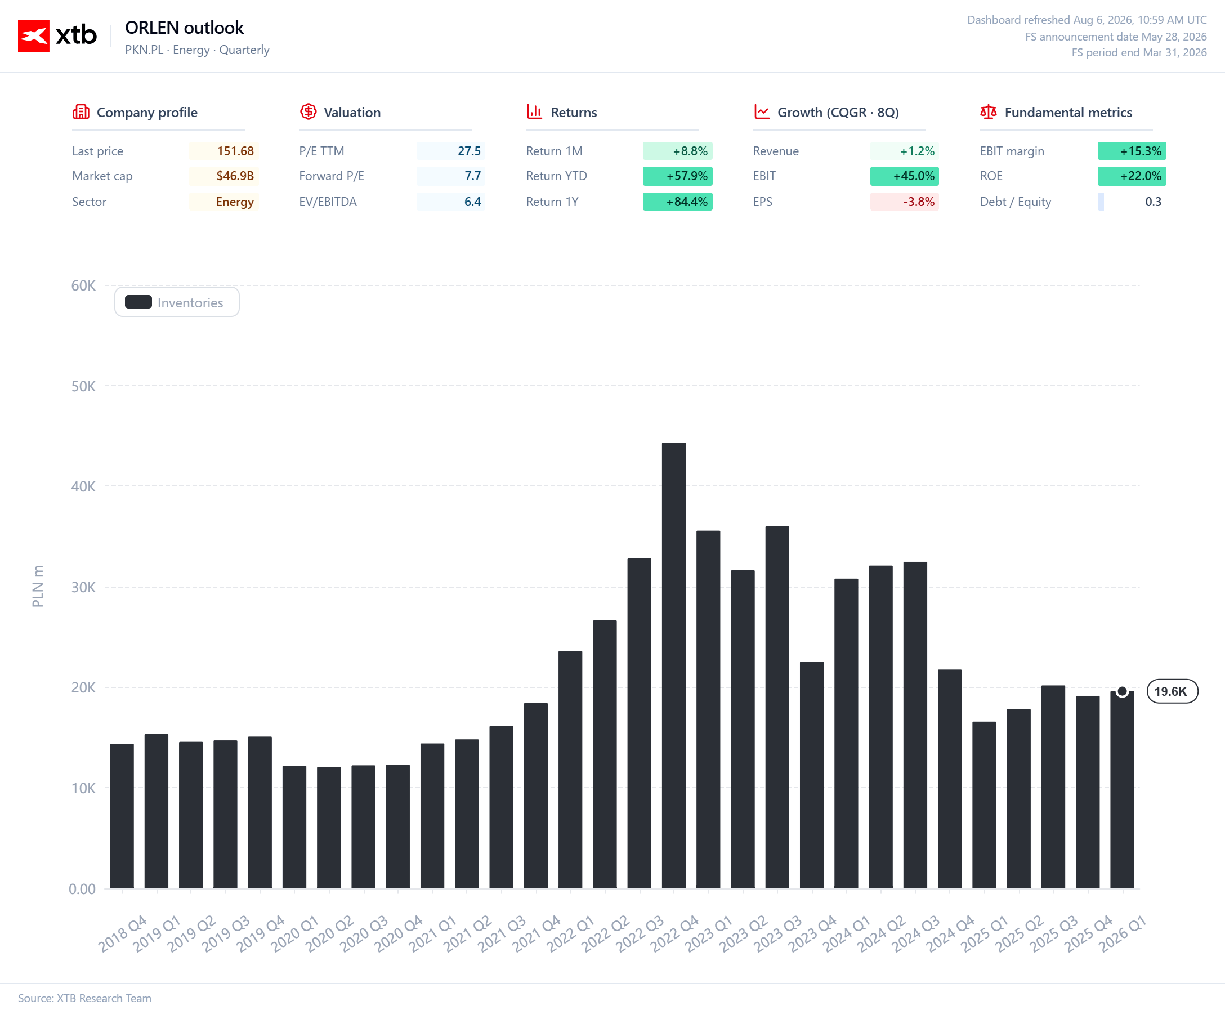Click the Return YTD value +57.9%
Image resolution: width=1225 pixels, height=1010 pixels.
[x=678, y=176]
